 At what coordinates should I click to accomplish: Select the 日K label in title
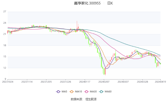pos(110,3)
